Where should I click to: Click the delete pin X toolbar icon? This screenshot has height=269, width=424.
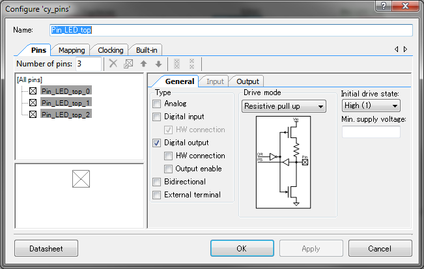[113, 64]
